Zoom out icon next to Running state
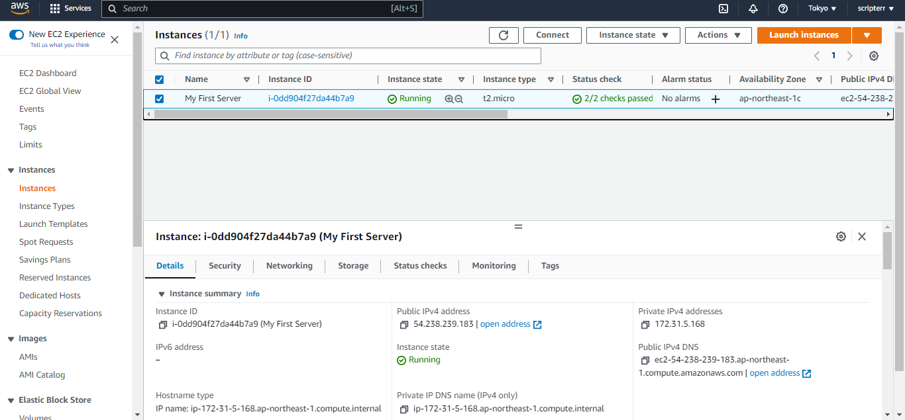Image resolution: width=905 pixels, height=420 pixels. point(458,99)
